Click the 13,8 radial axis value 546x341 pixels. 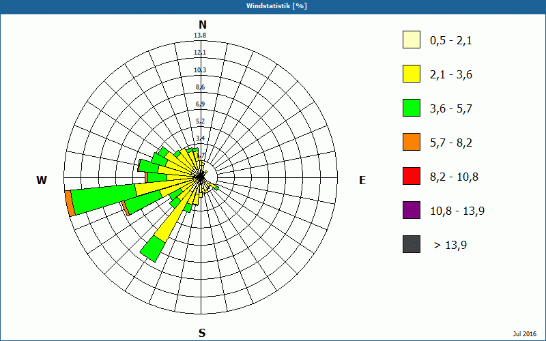(x=200, y=35)
